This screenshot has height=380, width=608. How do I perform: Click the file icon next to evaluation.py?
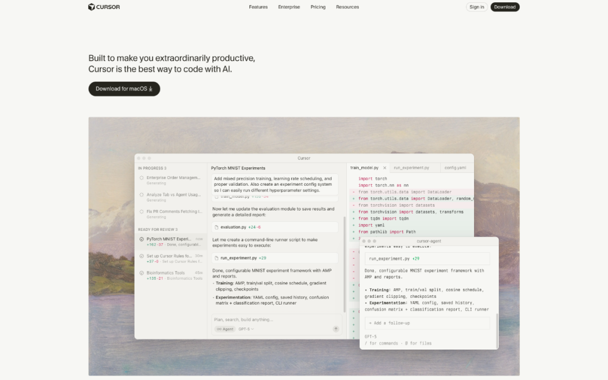[x=216, y=227]
